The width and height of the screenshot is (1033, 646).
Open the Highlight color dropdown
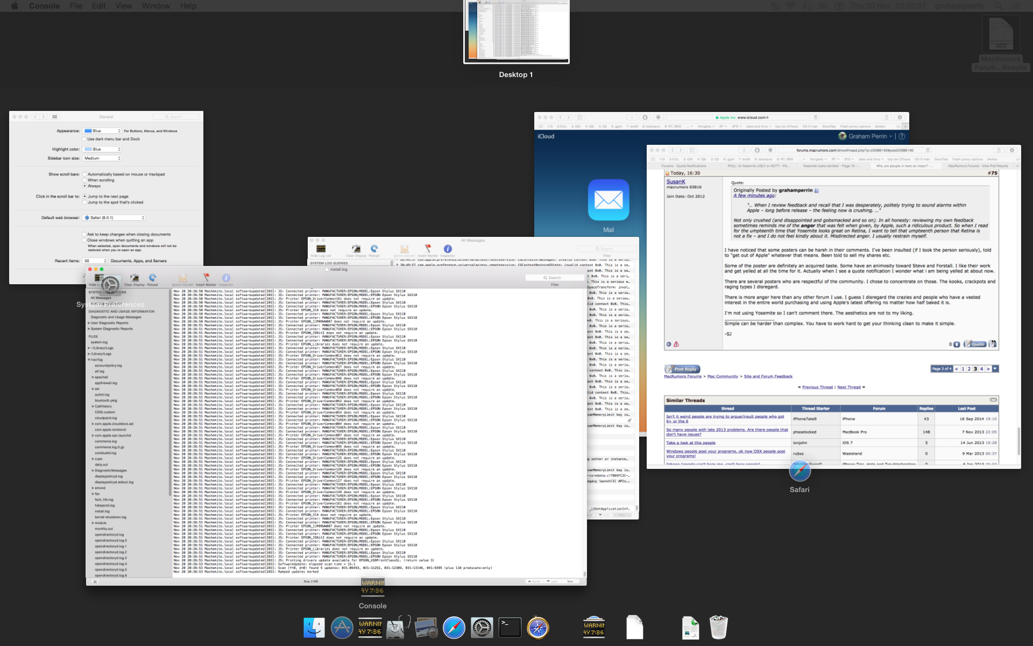[102, 149]
